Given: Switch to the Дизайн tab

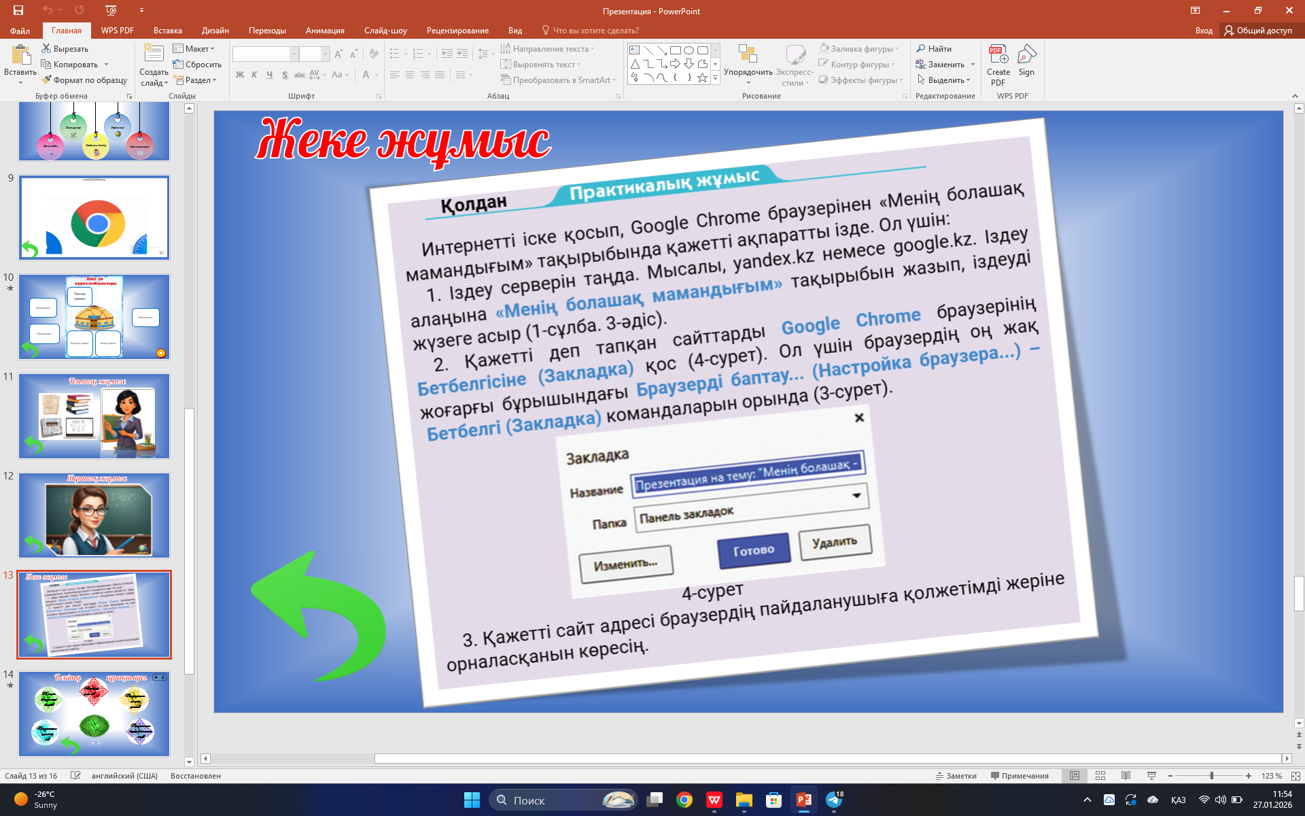Looking at the screenshot, I should pyautogui.click(x=215, y=31).
